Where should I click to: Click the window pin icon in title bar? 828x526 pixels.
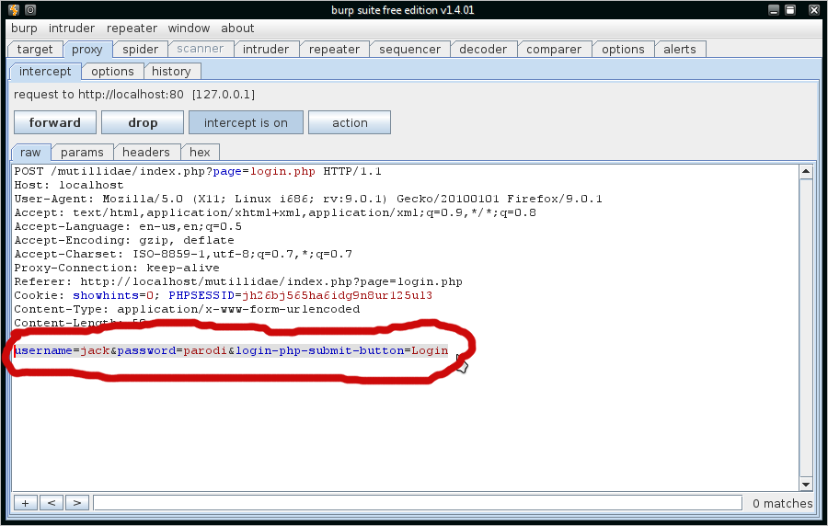pos(30,10)
